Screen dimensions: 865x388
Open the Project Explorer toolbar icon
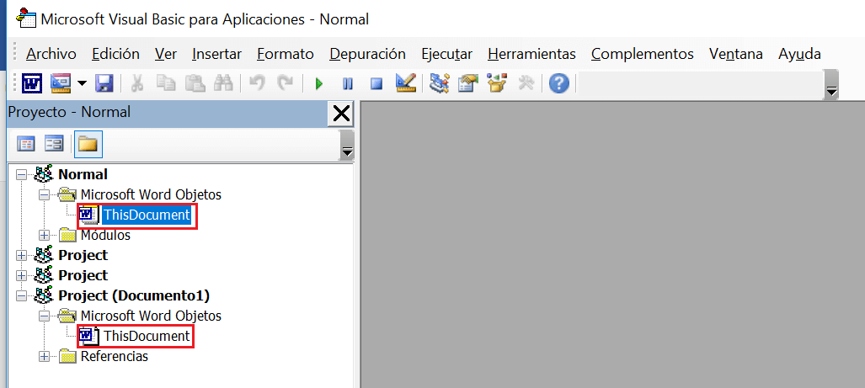pos(439,83)
